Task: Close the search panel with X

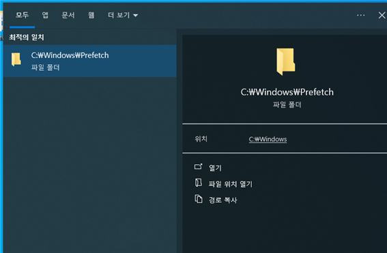Action: [382, 15]
